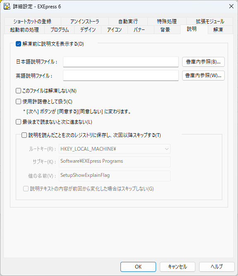Viewport: 238px width, 276px height.
Task: Enable このファイルは解凍しない option
Action: tap(18, 91)
